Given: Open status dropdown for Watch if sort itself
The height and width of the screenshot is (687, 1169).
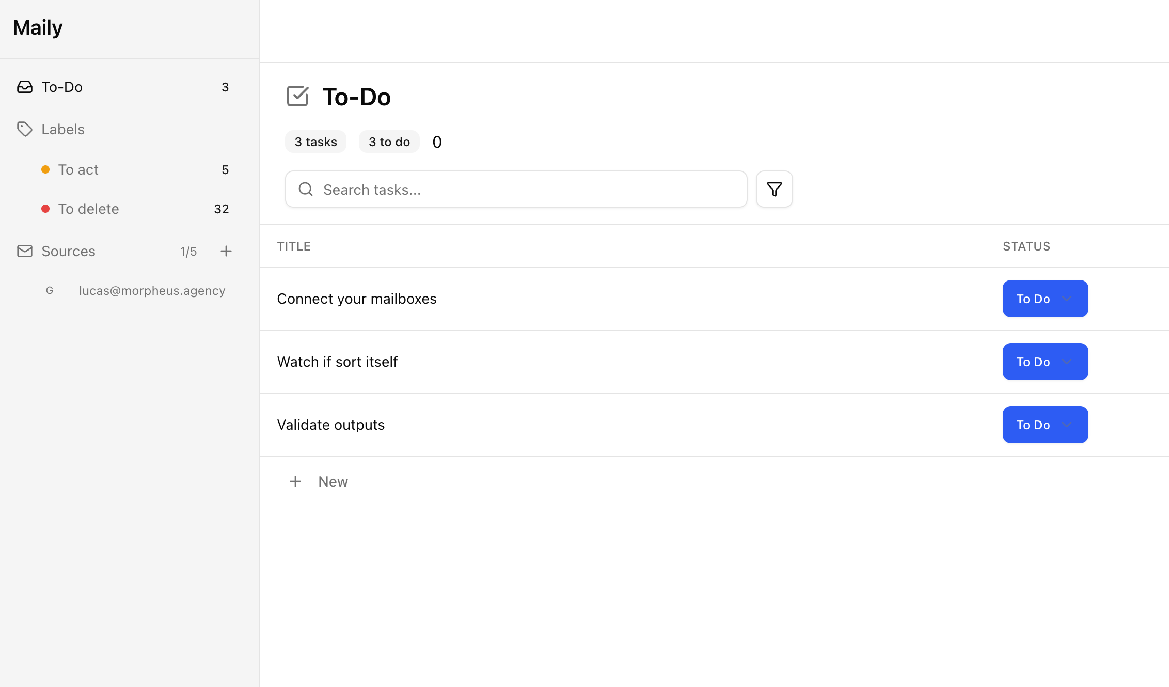Looking at the screenshot, I should click(x=1045, y=362).
